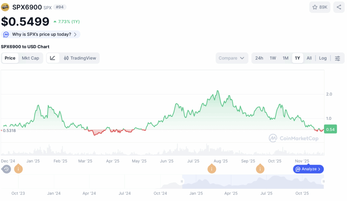Click the right handle of range slider
347x201 pixels.
(323, 181)
